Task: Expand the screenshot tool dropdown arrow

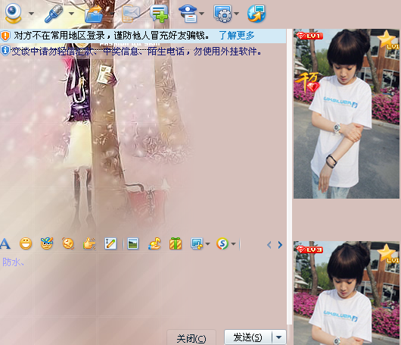Action: pyautogui.click(x=207, y=243)
